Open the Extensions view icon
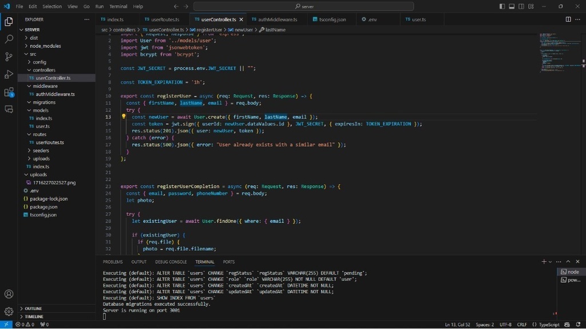Screen dimensions: 586x329 (x=9, y=92)
